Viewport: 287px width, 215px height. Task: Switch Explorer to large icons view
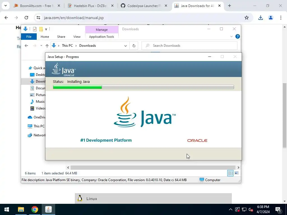[x=237, y=173]
